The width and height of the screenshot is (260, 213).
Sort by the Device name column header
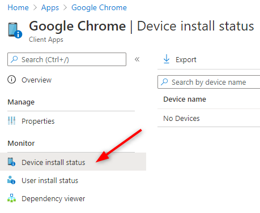tap(185, 99)
